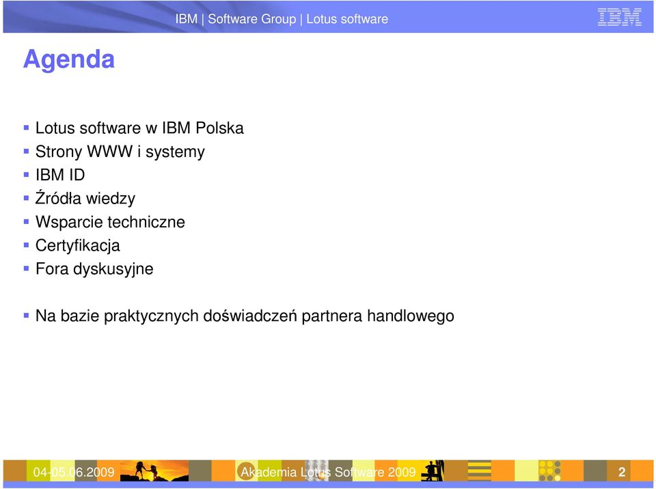
Task: Click the bullet 'Strony WWW i systemy'
Action: coord(120,152)
